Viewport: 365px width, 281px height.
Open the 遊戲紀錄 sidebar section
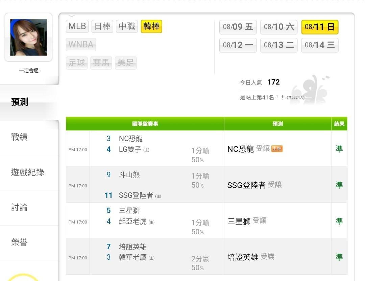(x=29, y=172)
